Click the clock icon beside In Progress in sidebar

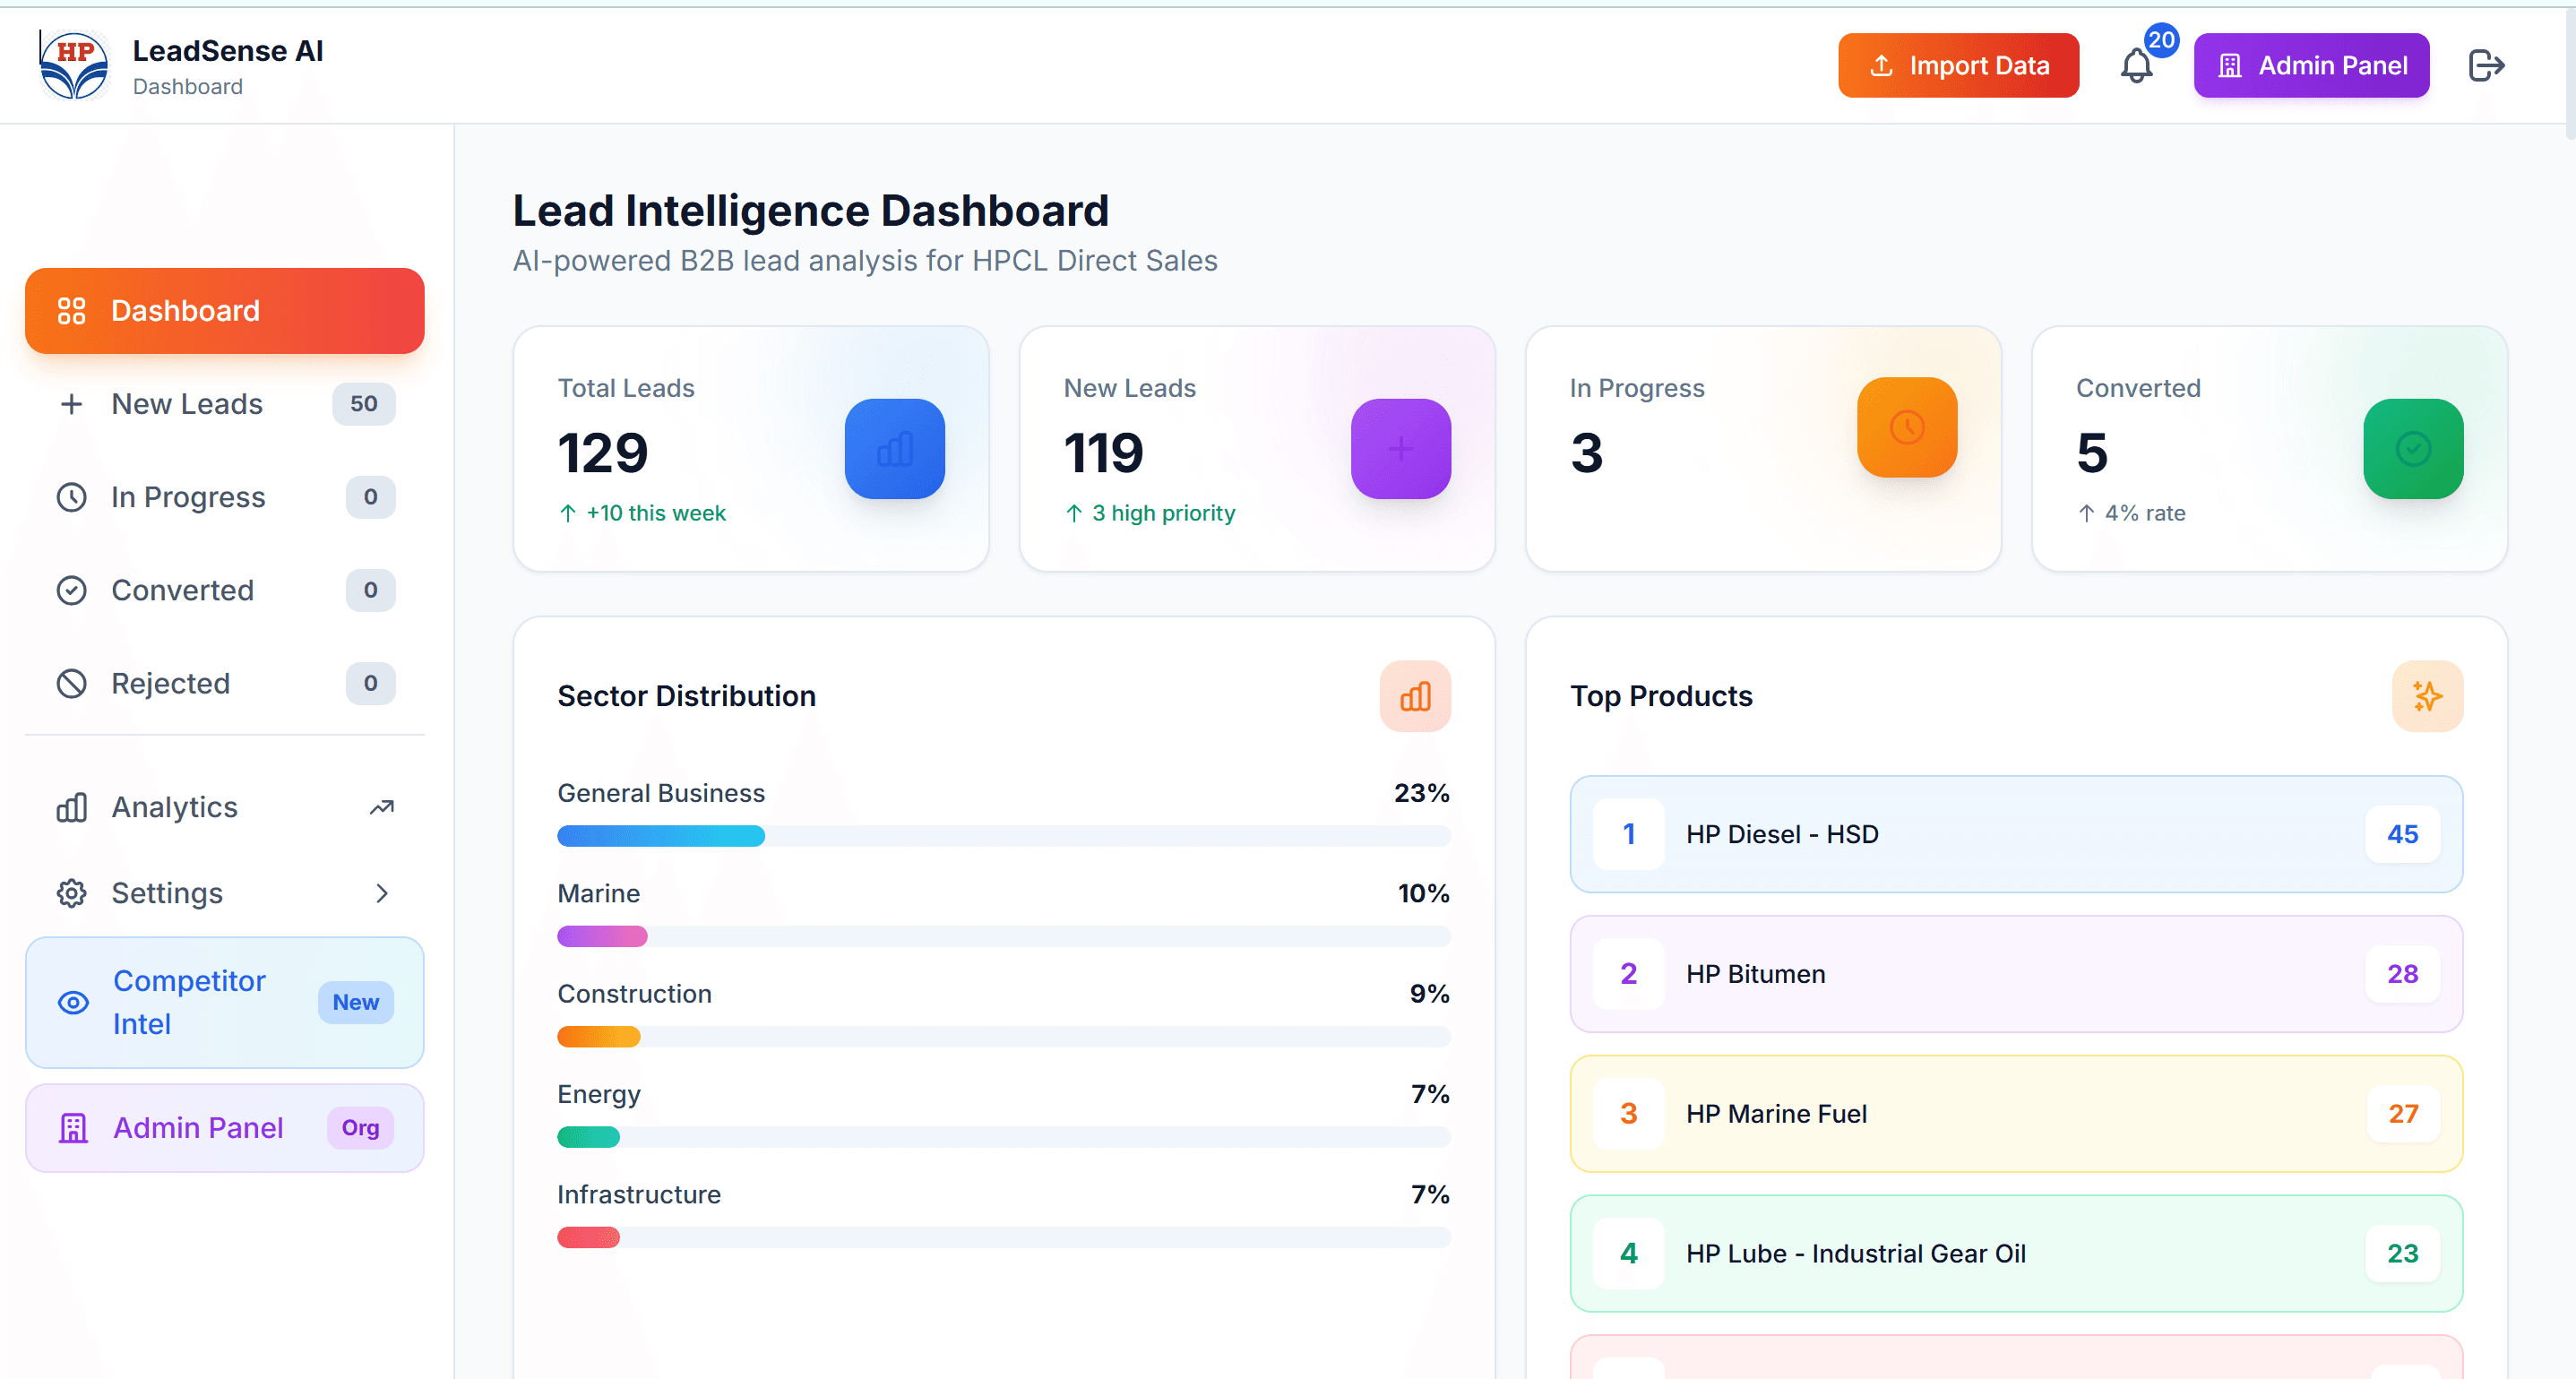click(x=71, y=497)
